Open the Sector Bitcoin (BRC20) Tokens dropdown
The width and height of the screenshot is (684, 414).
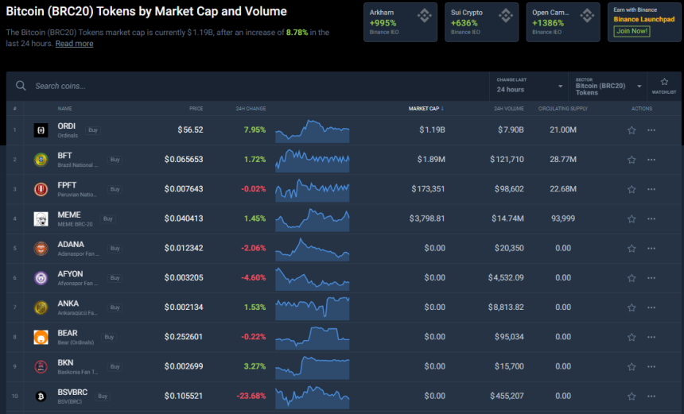608,86
